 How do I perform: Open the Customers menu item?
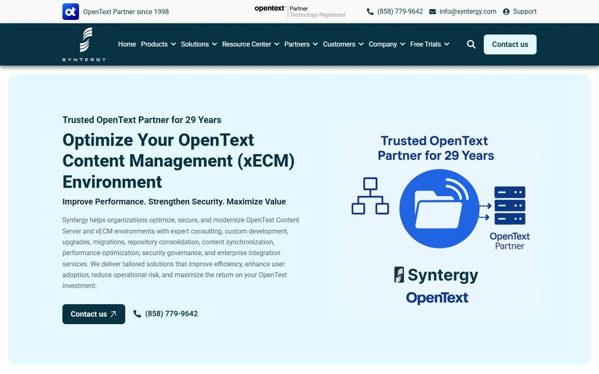339,44
